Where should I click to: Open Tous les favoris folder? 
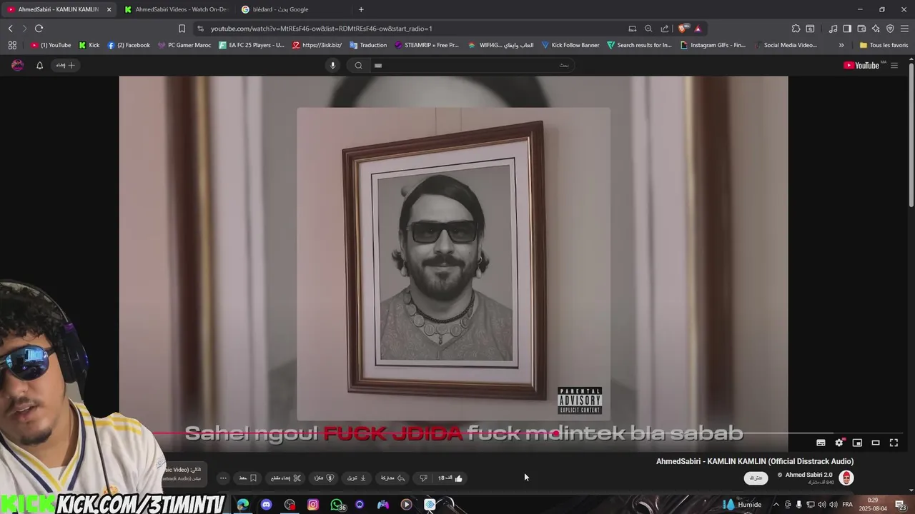coord(884,45)
